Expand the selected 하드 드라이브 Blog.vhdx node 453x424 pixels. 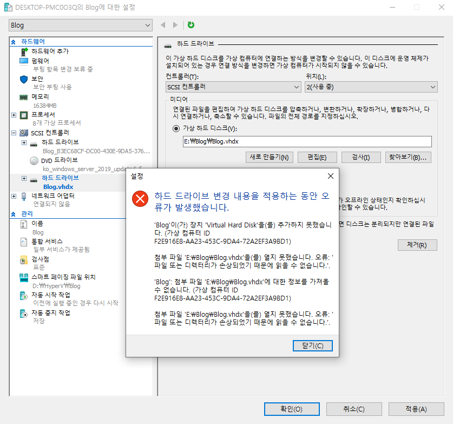pyautogui.click(x=24, y=178)
